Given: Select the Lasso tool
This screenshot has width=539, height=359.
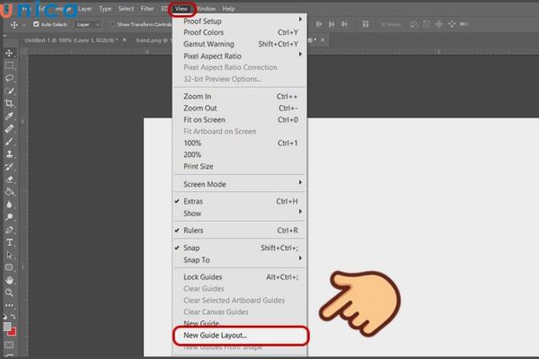Looking at the screenshot, I should tap(10, 78).
